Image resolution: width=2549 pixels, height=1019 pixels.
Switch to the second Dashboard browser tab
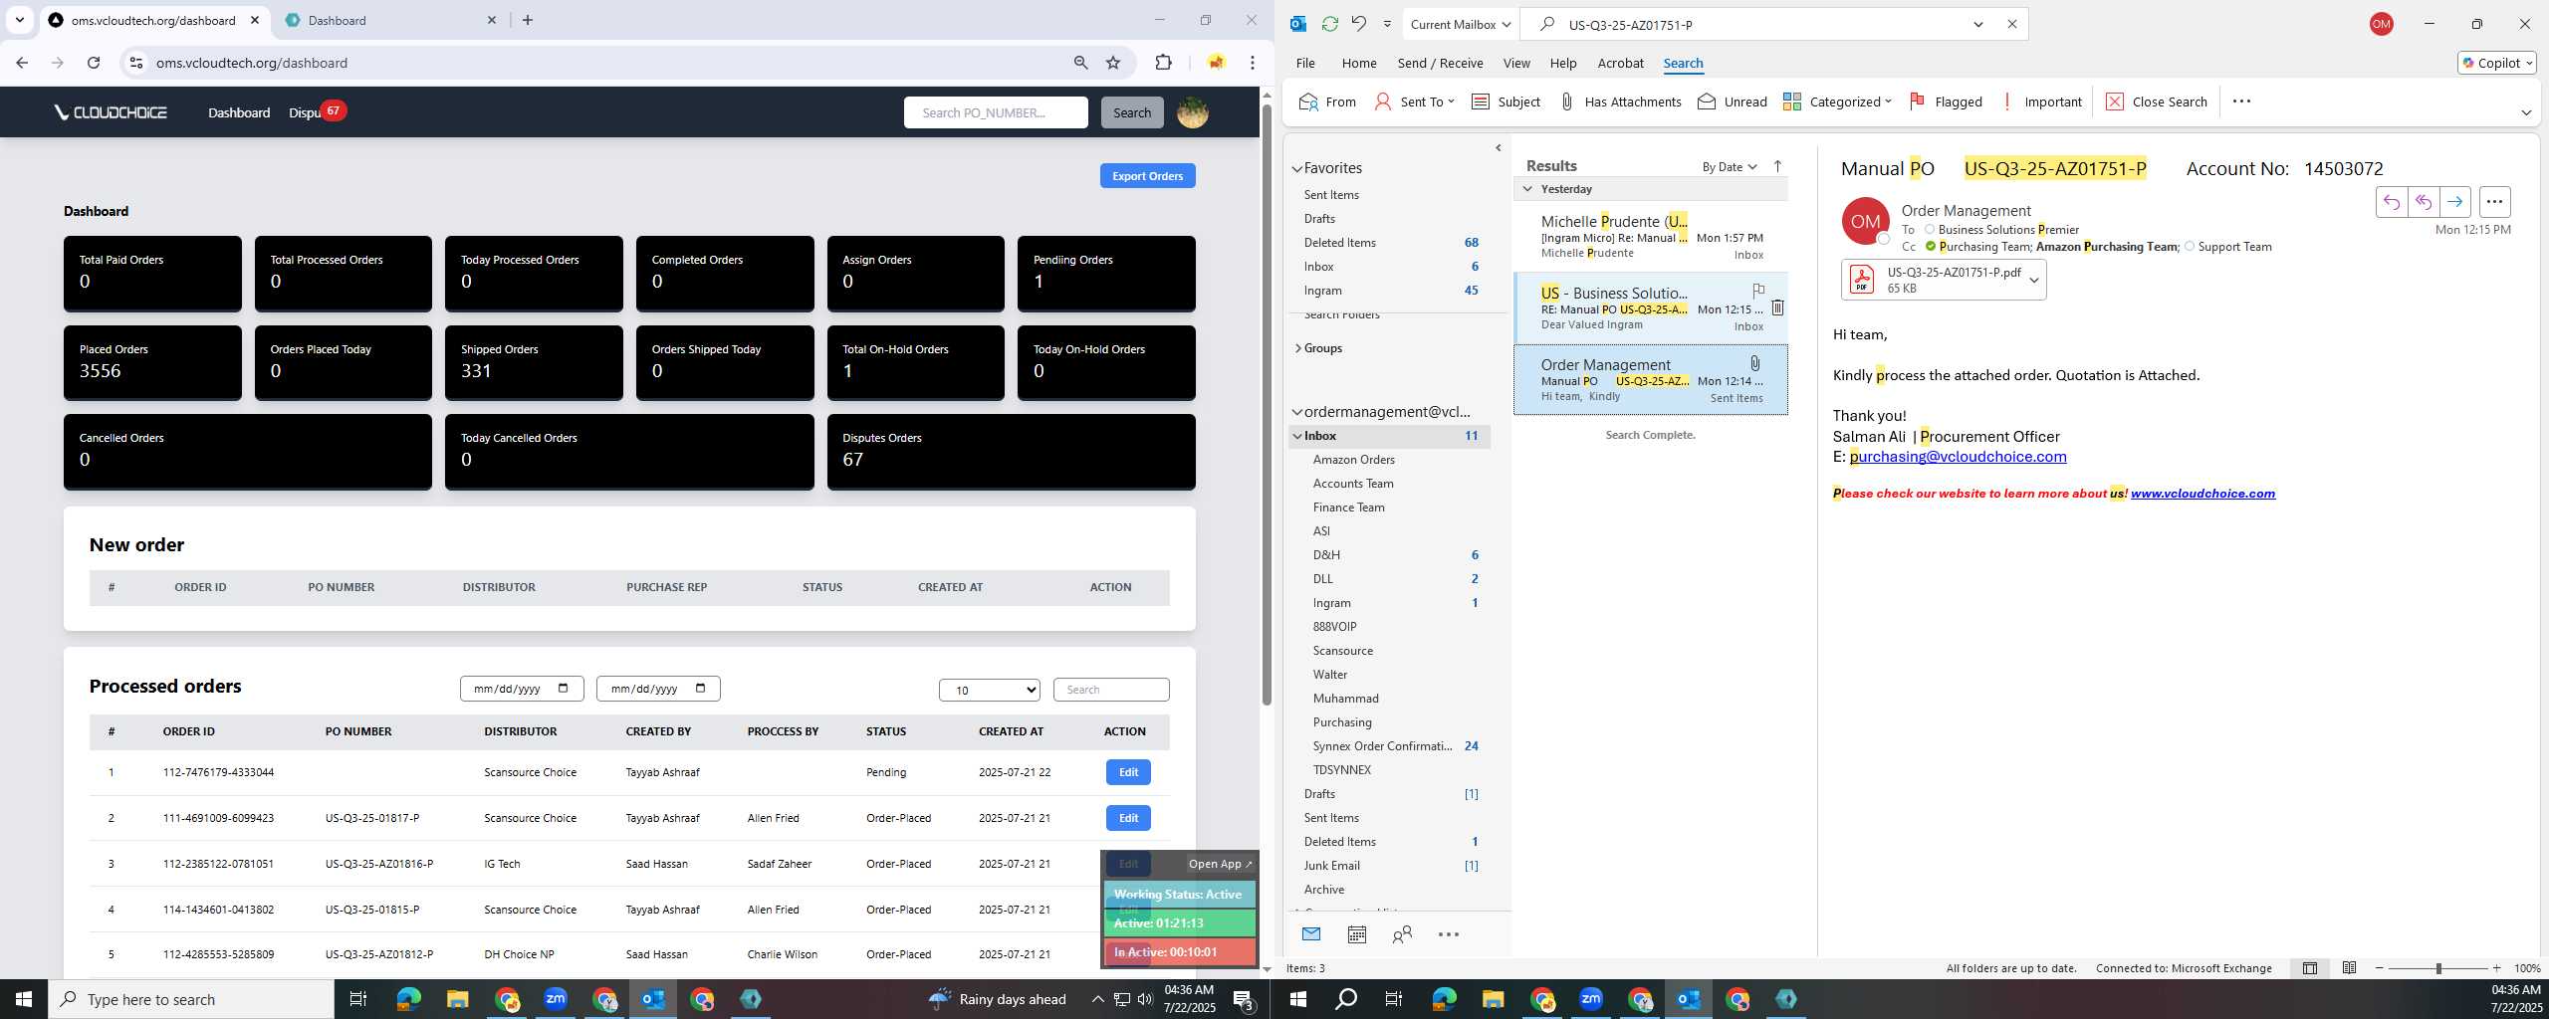pos(388,20)
